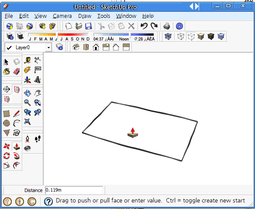This screenshot has width=255, height=209.
Task: Select the Section Plane tool
Action: 7,89
